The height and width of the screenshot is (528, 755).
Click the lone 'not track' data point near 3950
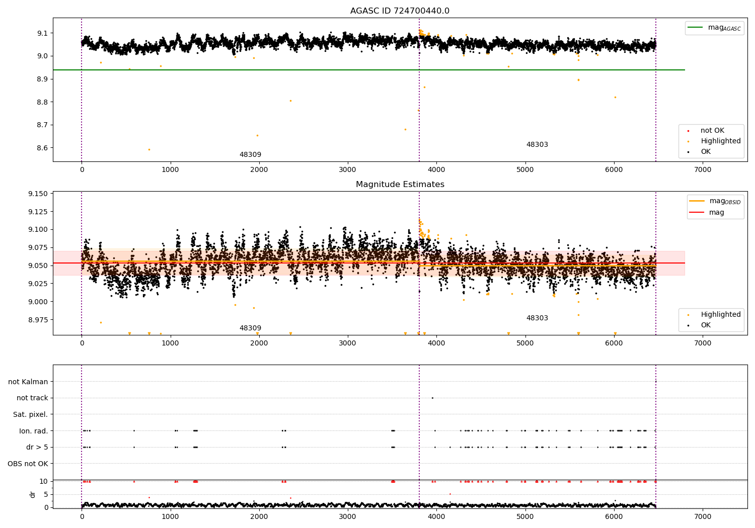coord(432,398)
